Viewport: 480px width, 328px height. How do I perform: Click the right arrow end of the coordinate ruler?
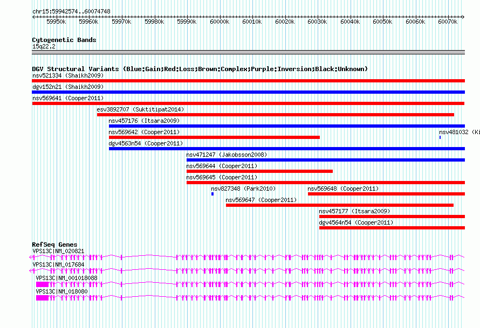coord(463,17)
